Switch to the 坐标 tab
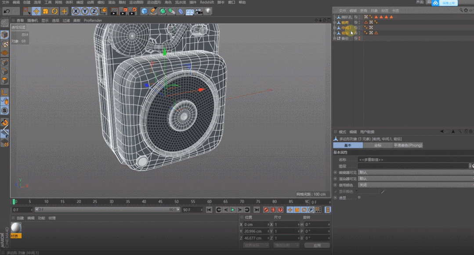 pyautogui.click(x=377, y=146)
